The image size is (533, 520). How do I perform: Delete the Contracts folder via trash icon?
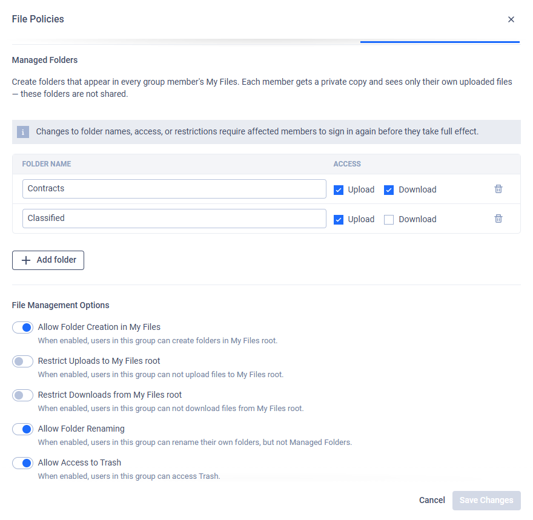pos(498,189)
